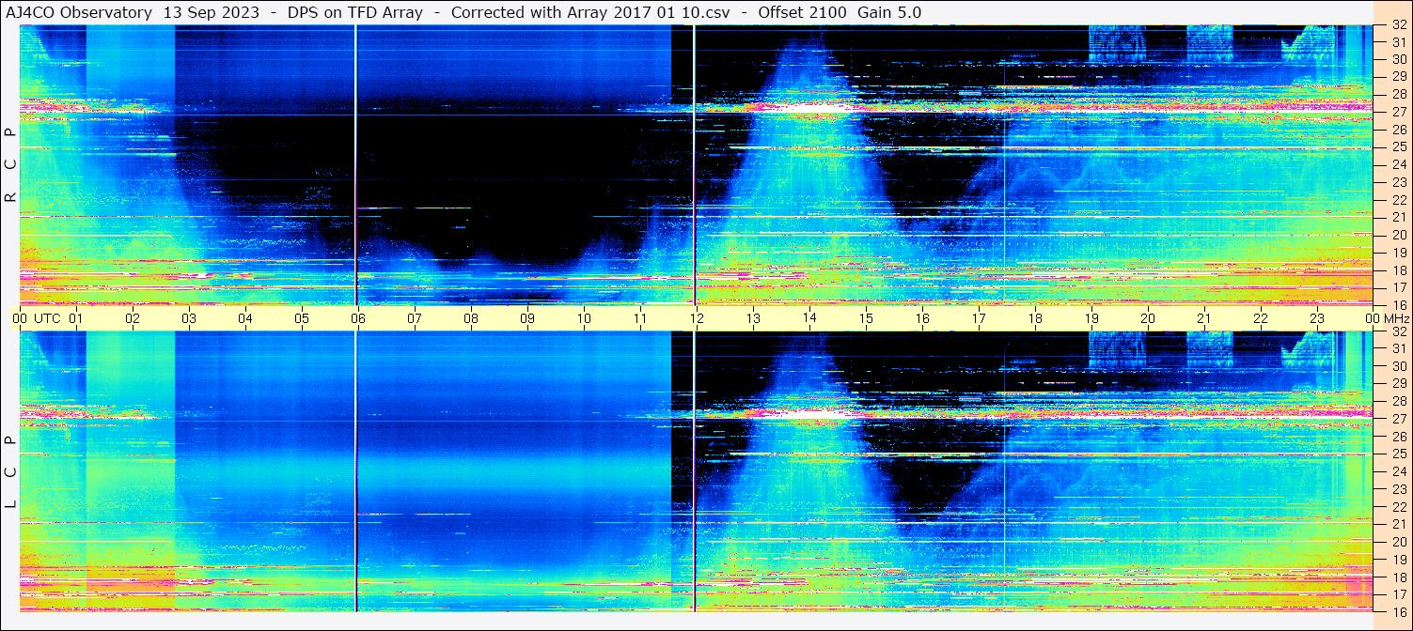Click the LCP label beside lower spectrogram

pyautogui.click(x=11, y=472)
